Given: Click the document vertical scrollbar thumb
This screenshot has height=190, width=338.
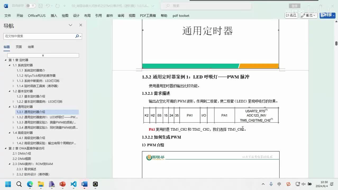Looking at the screenshot, I should pyautogui.click(x=336, y=43).
